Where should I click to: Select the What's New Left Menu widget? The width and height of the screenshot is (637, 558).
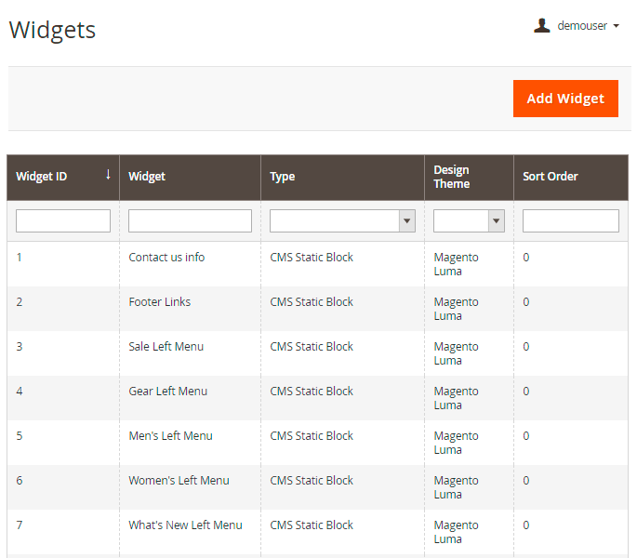tap(185, 525)
